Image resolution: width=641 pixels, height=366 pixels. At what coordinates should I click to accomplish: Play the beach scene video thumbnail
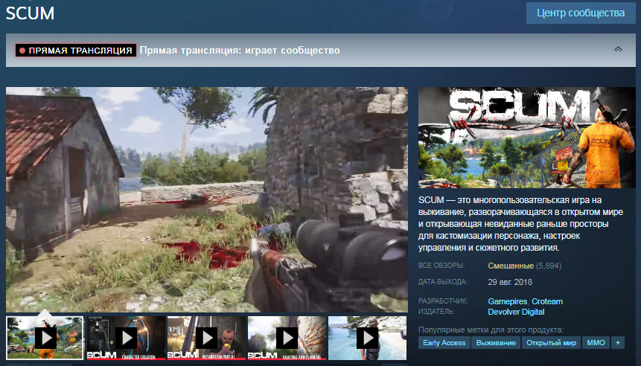tap(367, 338)
